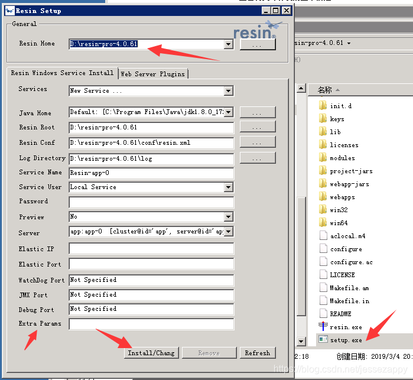413x380 pixels.
Task: Open the Resin Home dropdown arrow
Action: tap(229, 44)
